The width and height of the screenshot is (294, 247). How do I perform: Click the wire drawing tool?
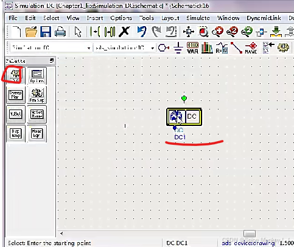236,48
